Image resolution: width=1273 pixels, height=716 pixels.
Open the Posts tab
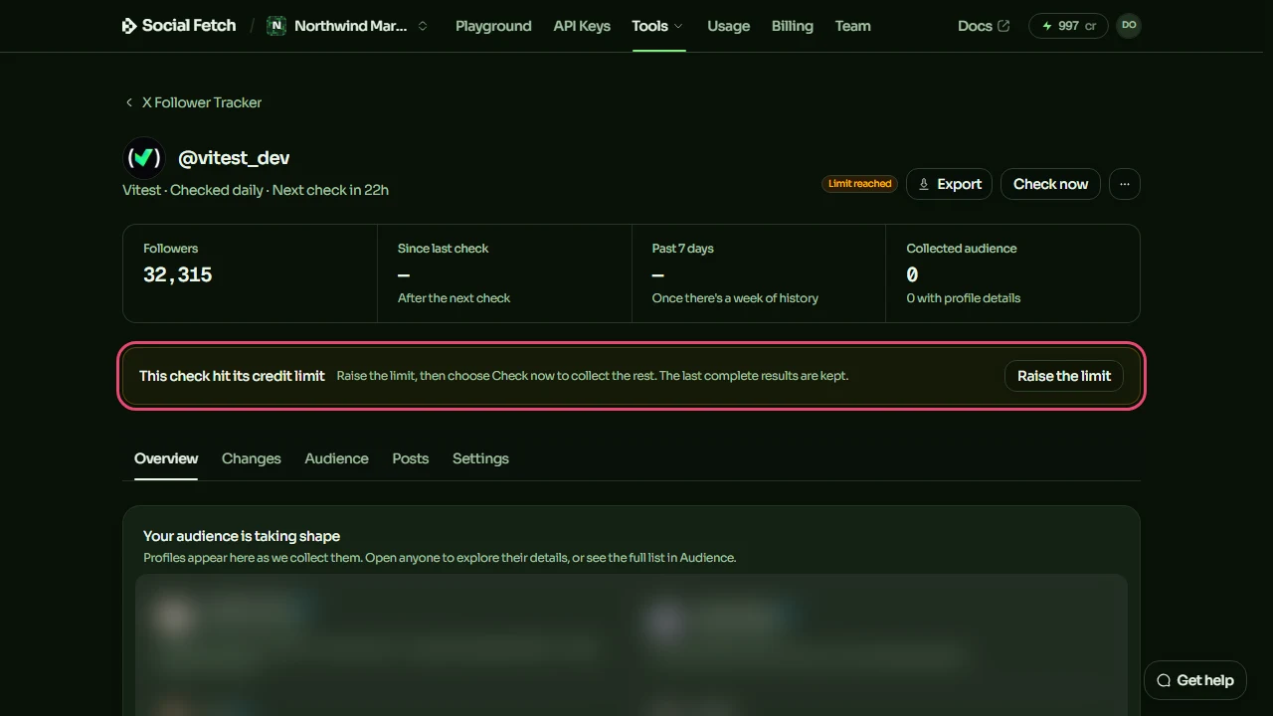[411, 458]
